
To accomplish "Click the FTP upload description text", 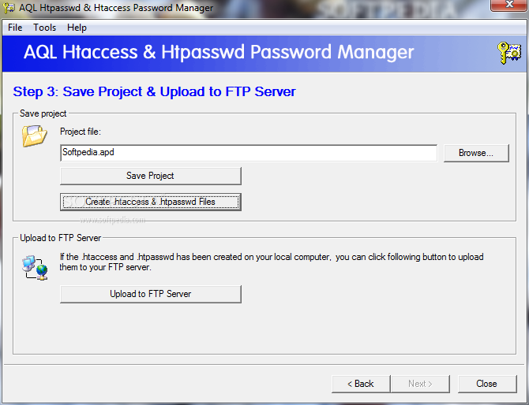I will pyautogui.click(x=272, y=262).
